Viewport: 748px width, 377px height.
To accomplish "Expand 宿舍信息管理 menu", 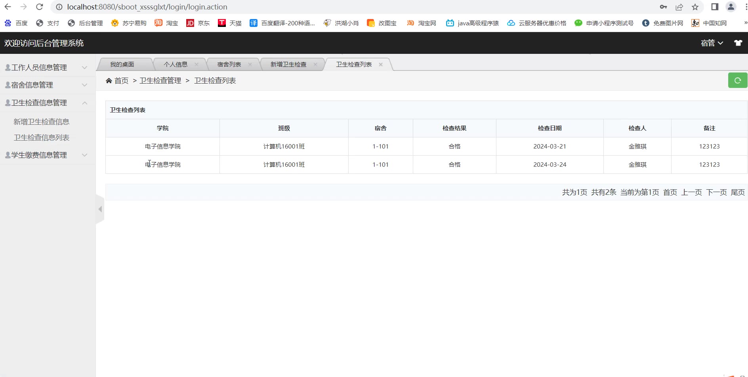I will pyautogui.click(x=48, y=85).
